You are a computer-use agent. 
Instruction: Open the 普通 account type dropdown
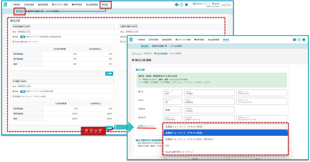click(x=173, y=110)
